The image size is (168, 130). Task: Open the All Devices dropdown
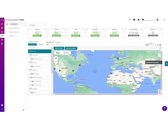[38, 25]
